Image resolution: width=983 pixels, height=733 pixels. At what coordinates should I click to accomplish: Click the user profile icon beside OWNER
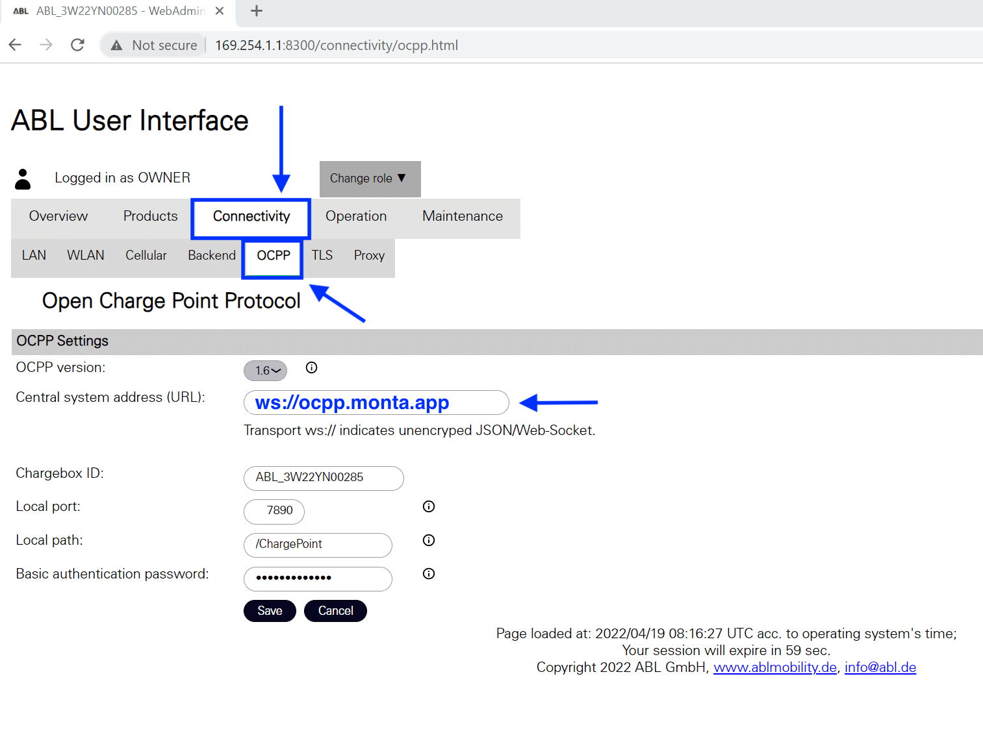(23, 177)
